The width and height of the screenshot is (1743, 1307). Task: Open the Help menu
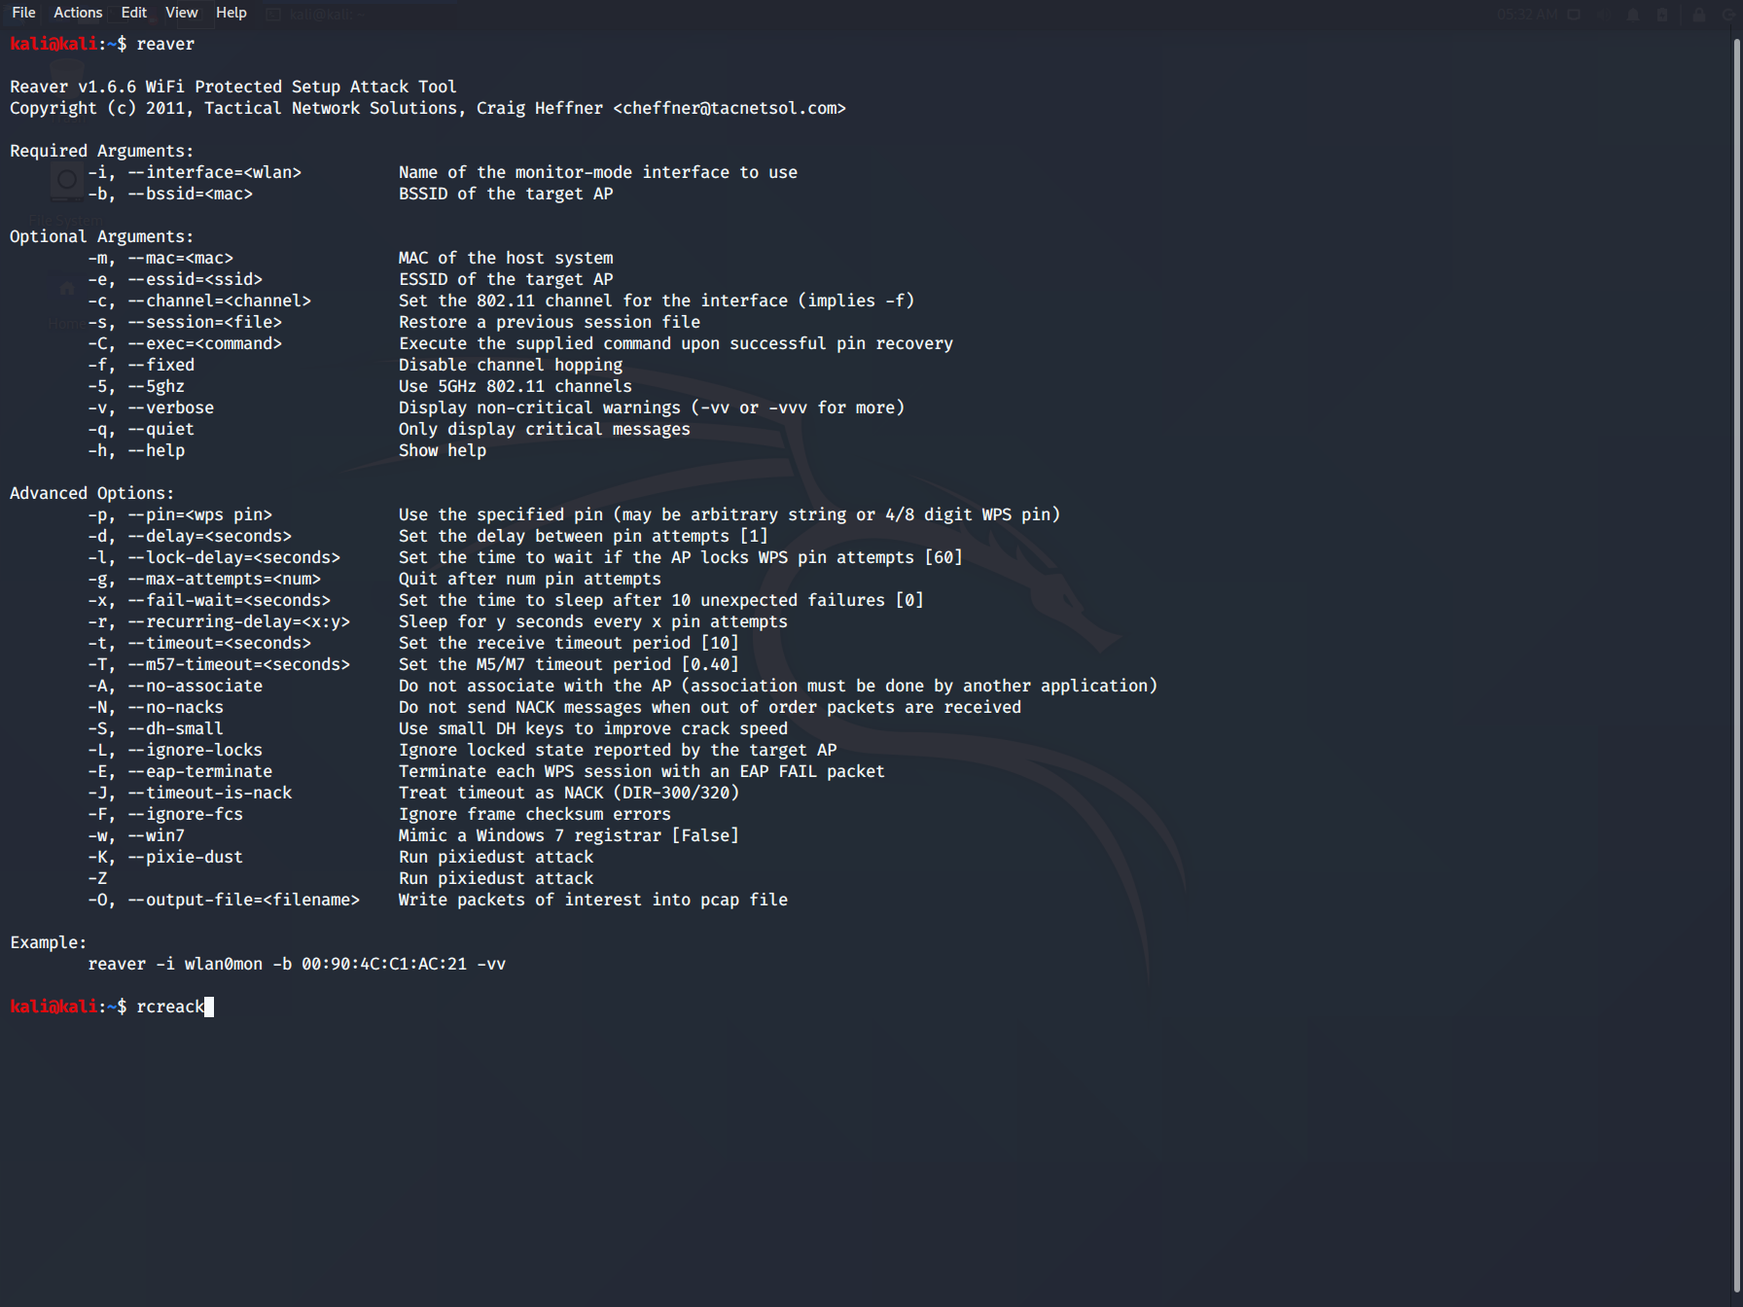tap(231, 13)
